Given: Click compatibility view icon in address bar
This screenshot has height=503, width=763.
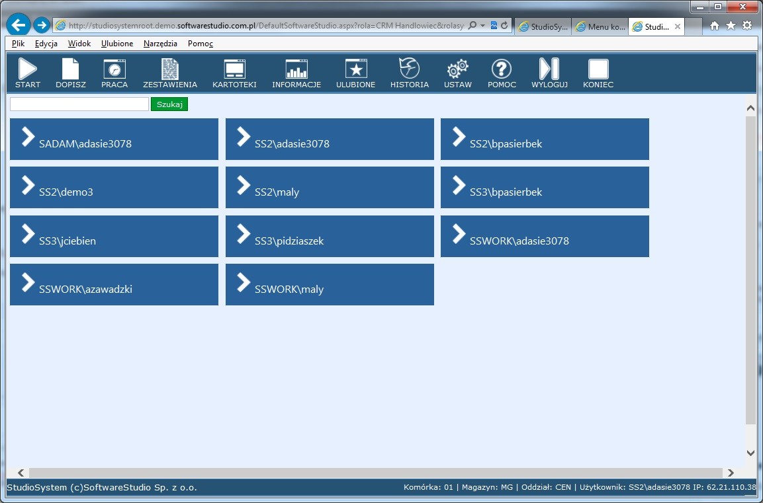Looking at the screenshot, I should [494, 25].
